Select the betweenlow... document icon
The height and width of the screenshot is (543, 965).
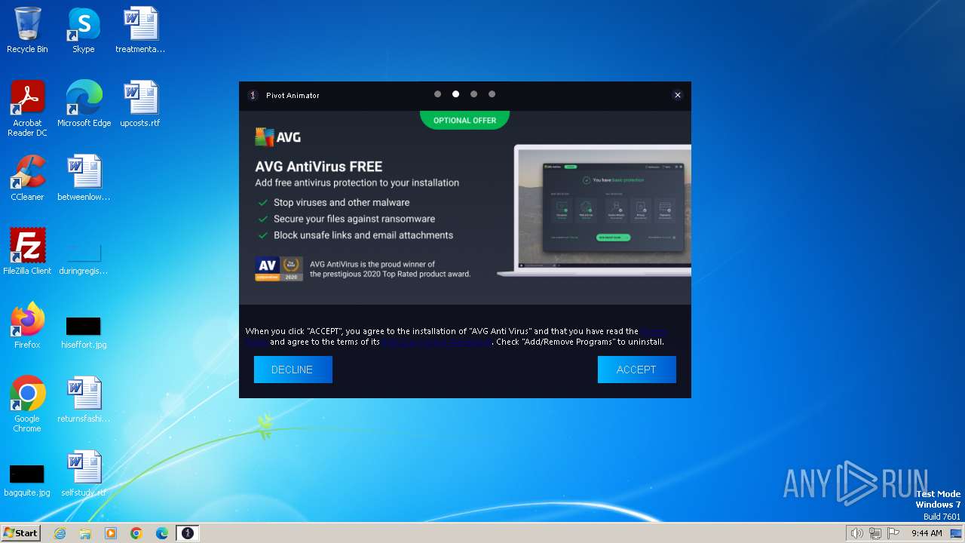coord(84,178)
